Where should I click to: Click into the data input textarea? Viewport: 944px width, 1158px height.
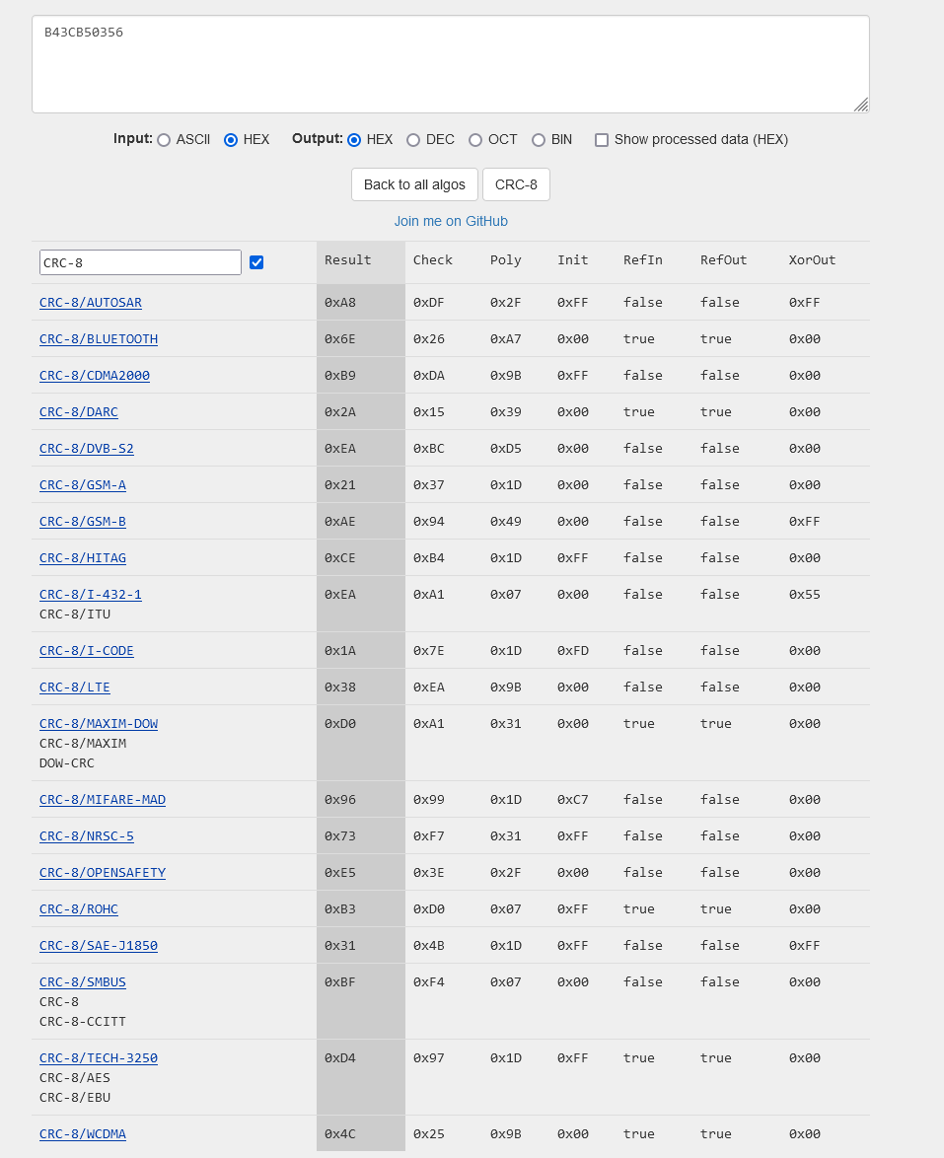click(451, 64)
